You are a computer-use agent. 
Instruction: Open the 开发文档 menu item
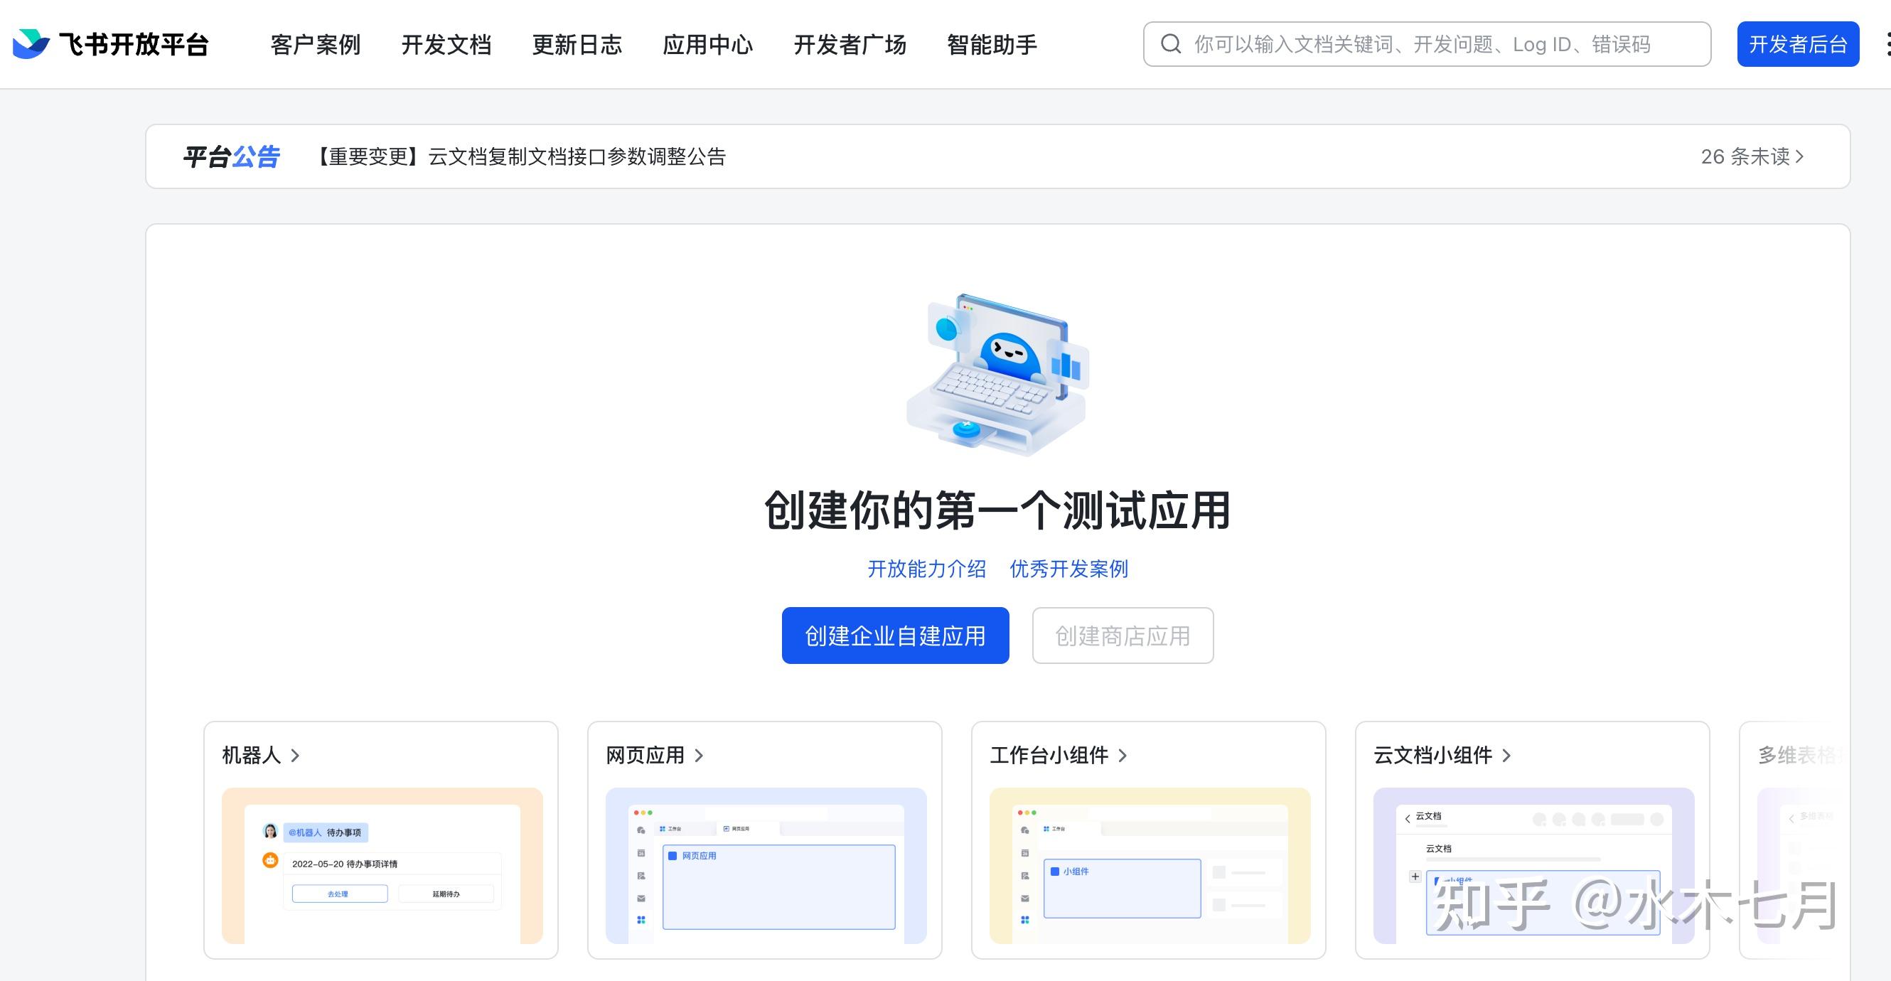tap(446, 45)
